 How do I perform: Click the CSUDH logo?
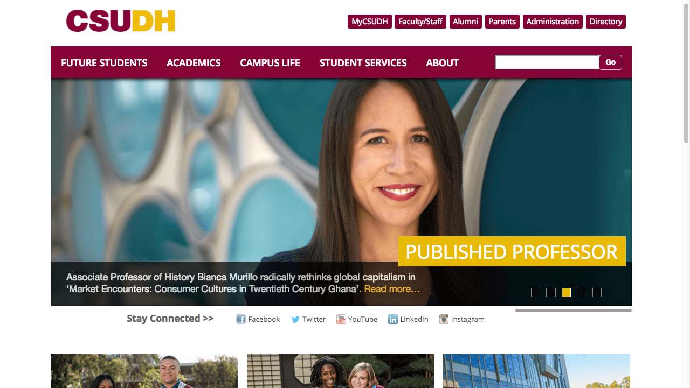pos(121,21)
